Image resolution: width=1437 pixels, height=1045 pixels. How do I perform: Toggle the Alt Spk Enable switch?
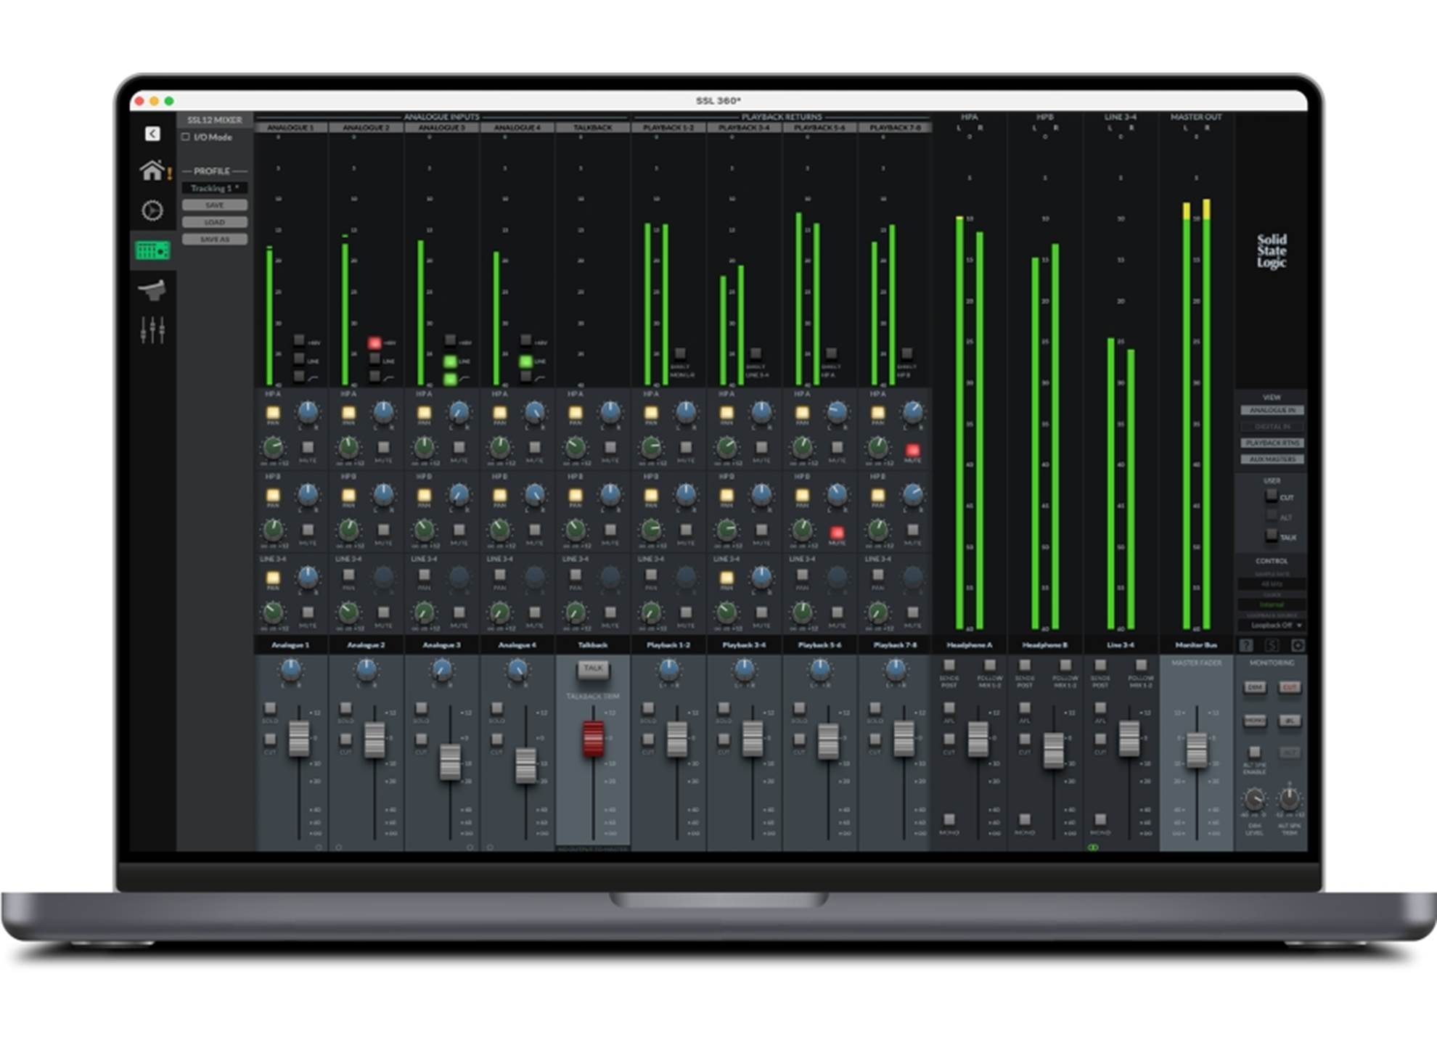[x=1254, y=752]
